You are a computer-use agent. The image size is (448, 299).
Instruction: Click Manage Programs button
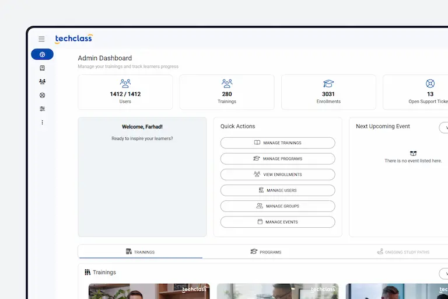278,159
